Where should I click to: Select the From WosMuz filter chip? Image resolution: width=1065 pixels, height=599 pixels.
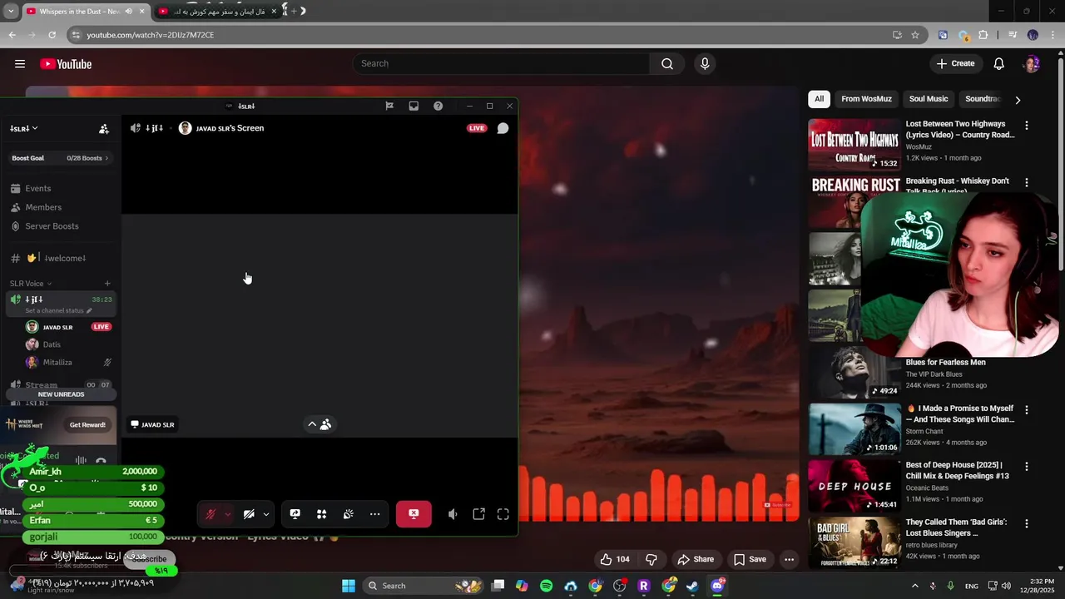pos(866,99)
